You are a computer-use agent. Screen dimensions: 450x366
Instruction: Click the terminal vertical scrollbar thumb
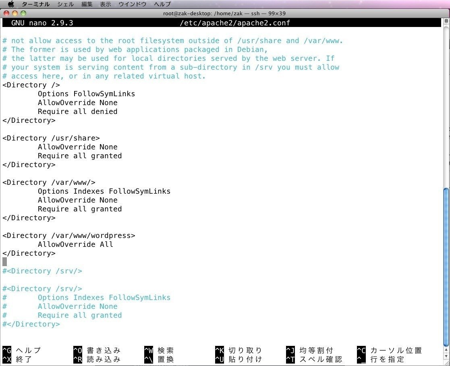click(446, 267)
